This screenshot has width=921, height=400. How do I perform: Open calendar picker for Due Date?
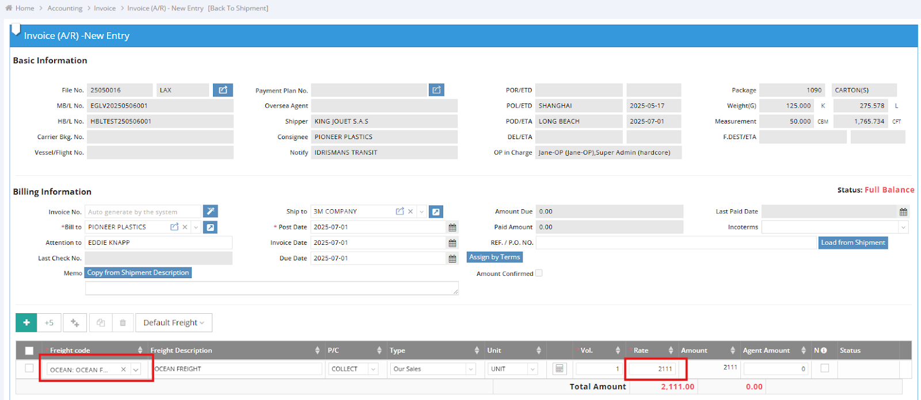coord(452,259)
